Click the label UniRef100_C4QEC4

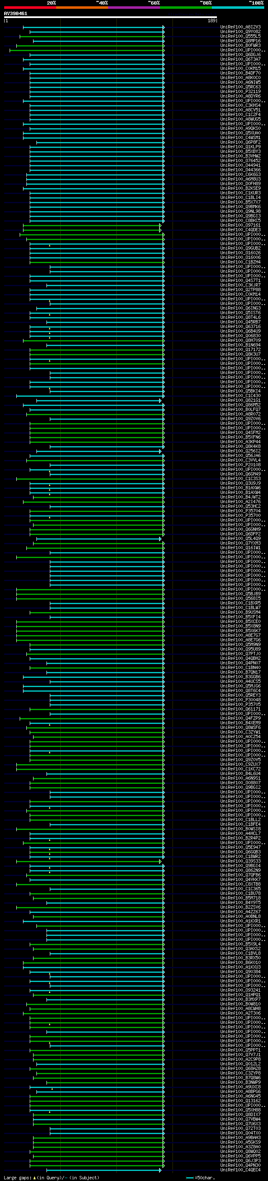240,1170
